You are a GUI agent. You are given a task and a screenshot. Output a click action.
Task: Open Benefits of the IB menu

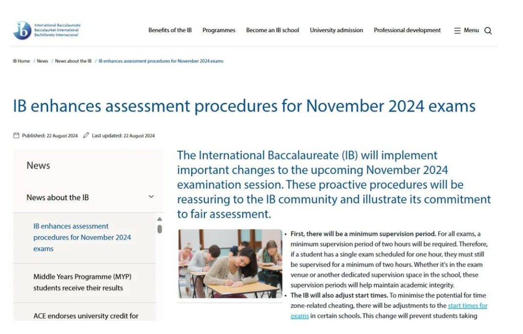[170, 30]
